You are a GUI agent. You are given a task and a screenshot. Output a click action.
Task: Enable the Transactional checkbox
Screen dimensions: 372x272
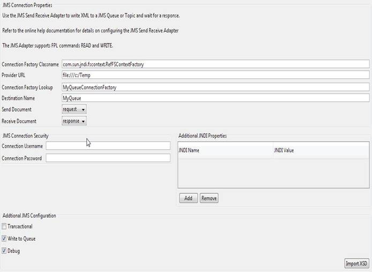[x=5, y=227]
